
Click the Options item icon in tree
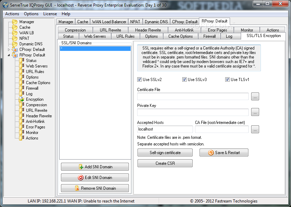pos(22,77)
